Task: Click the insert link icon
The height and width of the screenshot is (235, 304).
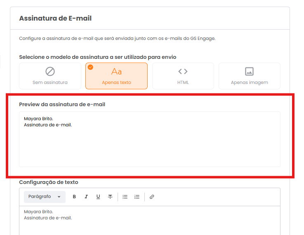Action: pyautogui.click(x=152, y=197)
